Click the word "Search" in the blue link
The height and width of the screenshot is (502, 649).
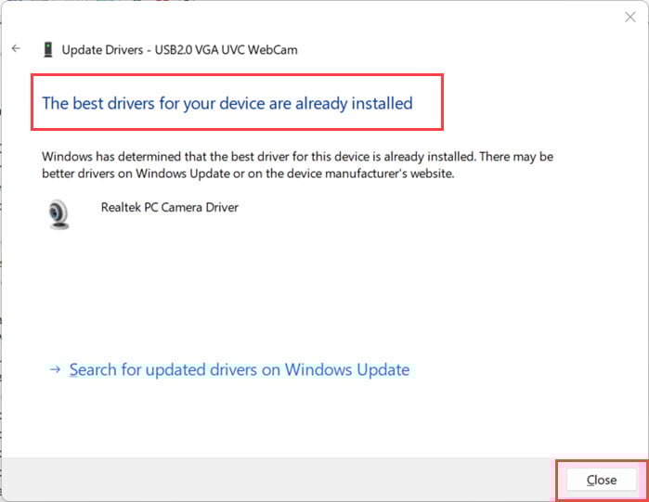pyautogui.click(x=93, y=369)
